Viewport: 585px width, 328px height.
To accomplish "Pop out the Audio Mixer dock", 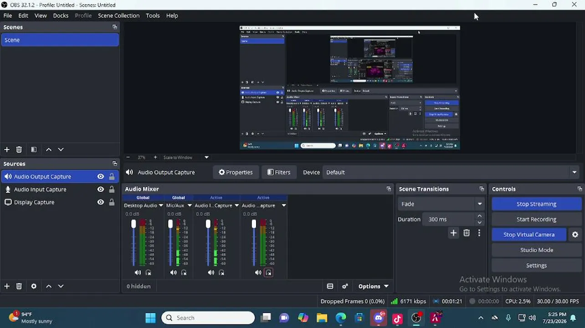I will click(389, 189).
